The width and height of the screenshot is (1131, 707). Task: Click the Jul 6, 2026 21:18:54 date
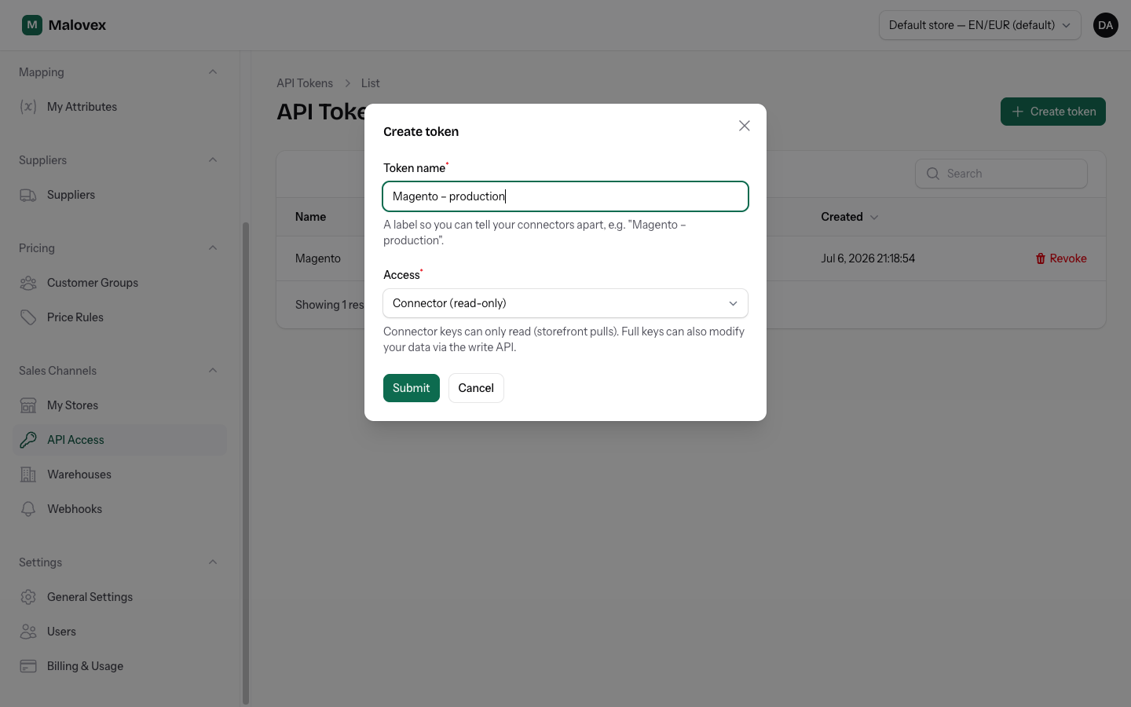click(868, 258)
